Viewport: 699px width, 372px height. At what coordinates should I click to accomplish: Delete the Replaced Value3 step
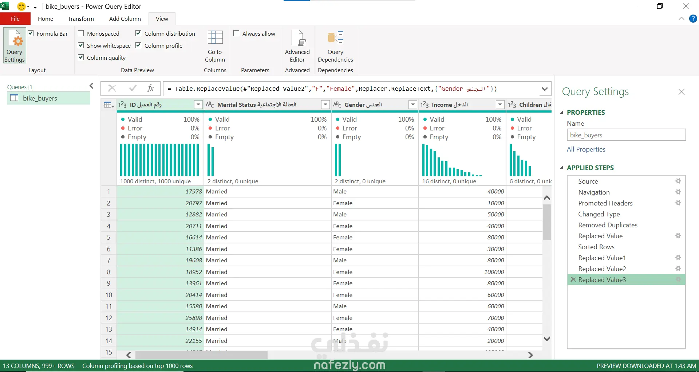point(573,279)
